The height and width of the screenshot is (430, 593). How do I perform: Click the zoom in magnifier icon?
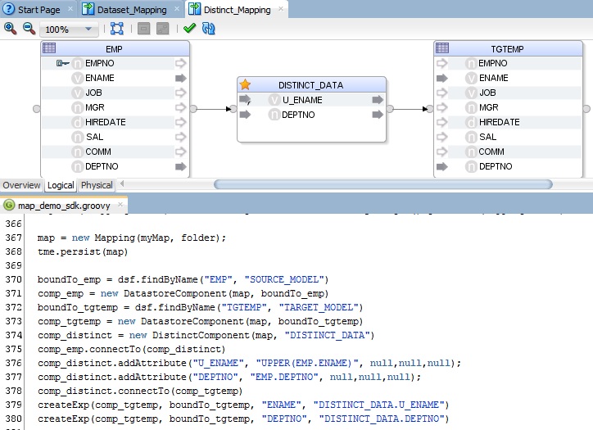point(10,28)
